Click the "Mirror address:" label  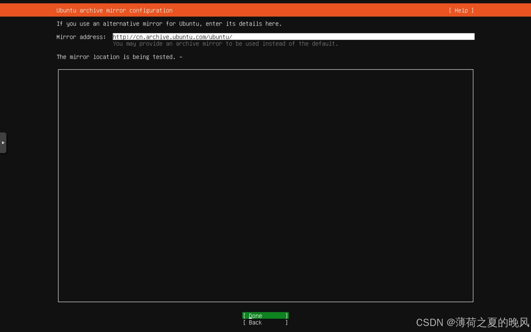(x=81, y=37)
